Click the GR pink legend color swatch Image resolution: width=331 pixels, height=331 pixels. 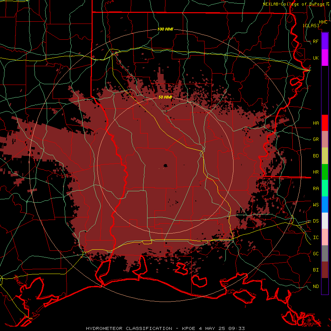(325, 139)
